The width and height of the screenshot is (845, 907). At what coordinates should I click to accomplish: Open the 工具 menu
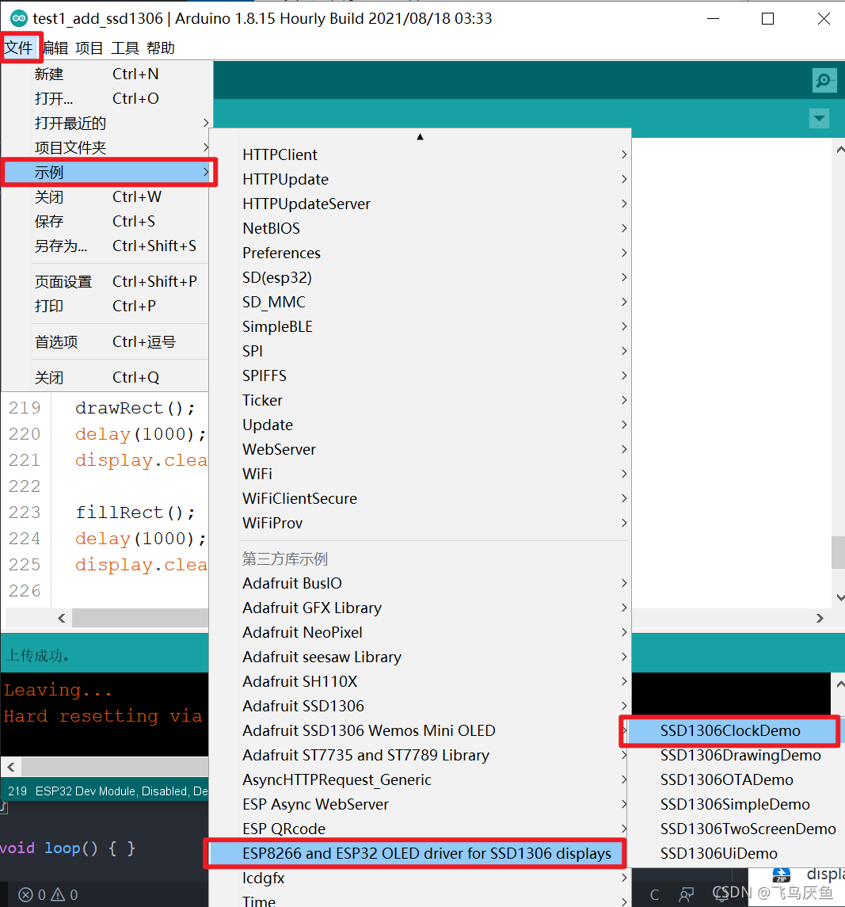pos(125,48)
